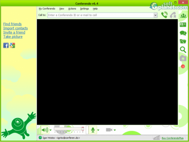This screenshot has height=142, width=189.
Task: Click the Google contacts icon
Action: (x=12, y=45)
